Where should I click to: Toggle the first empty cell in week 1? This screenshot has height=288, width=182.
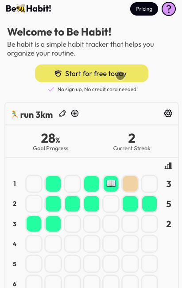click(x=34, y=184)
